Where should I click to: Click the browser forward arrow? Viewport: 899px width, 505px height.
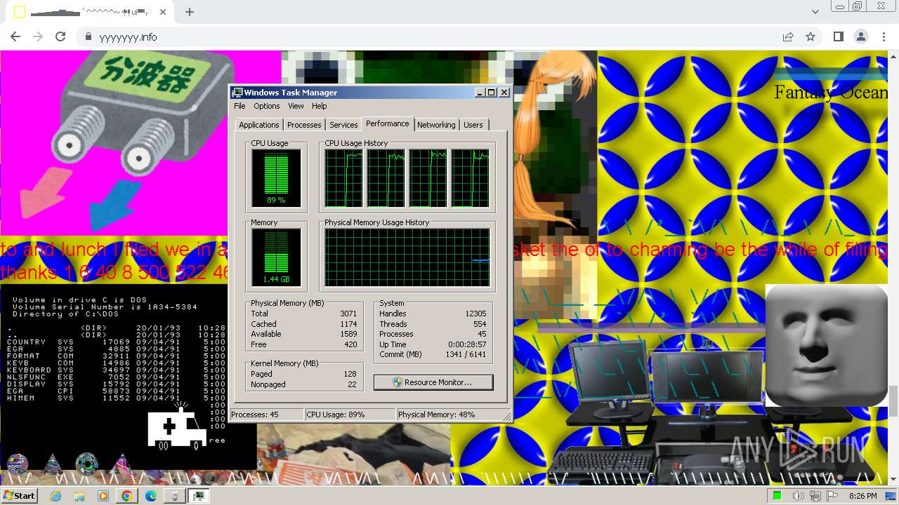[x=38, y=36]
